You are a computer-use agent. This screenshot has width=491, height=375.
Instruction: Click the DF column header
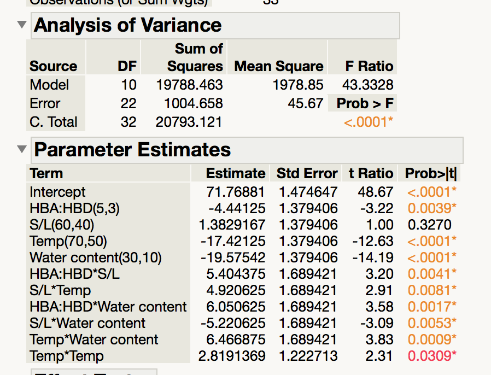[x=127, y=66]
